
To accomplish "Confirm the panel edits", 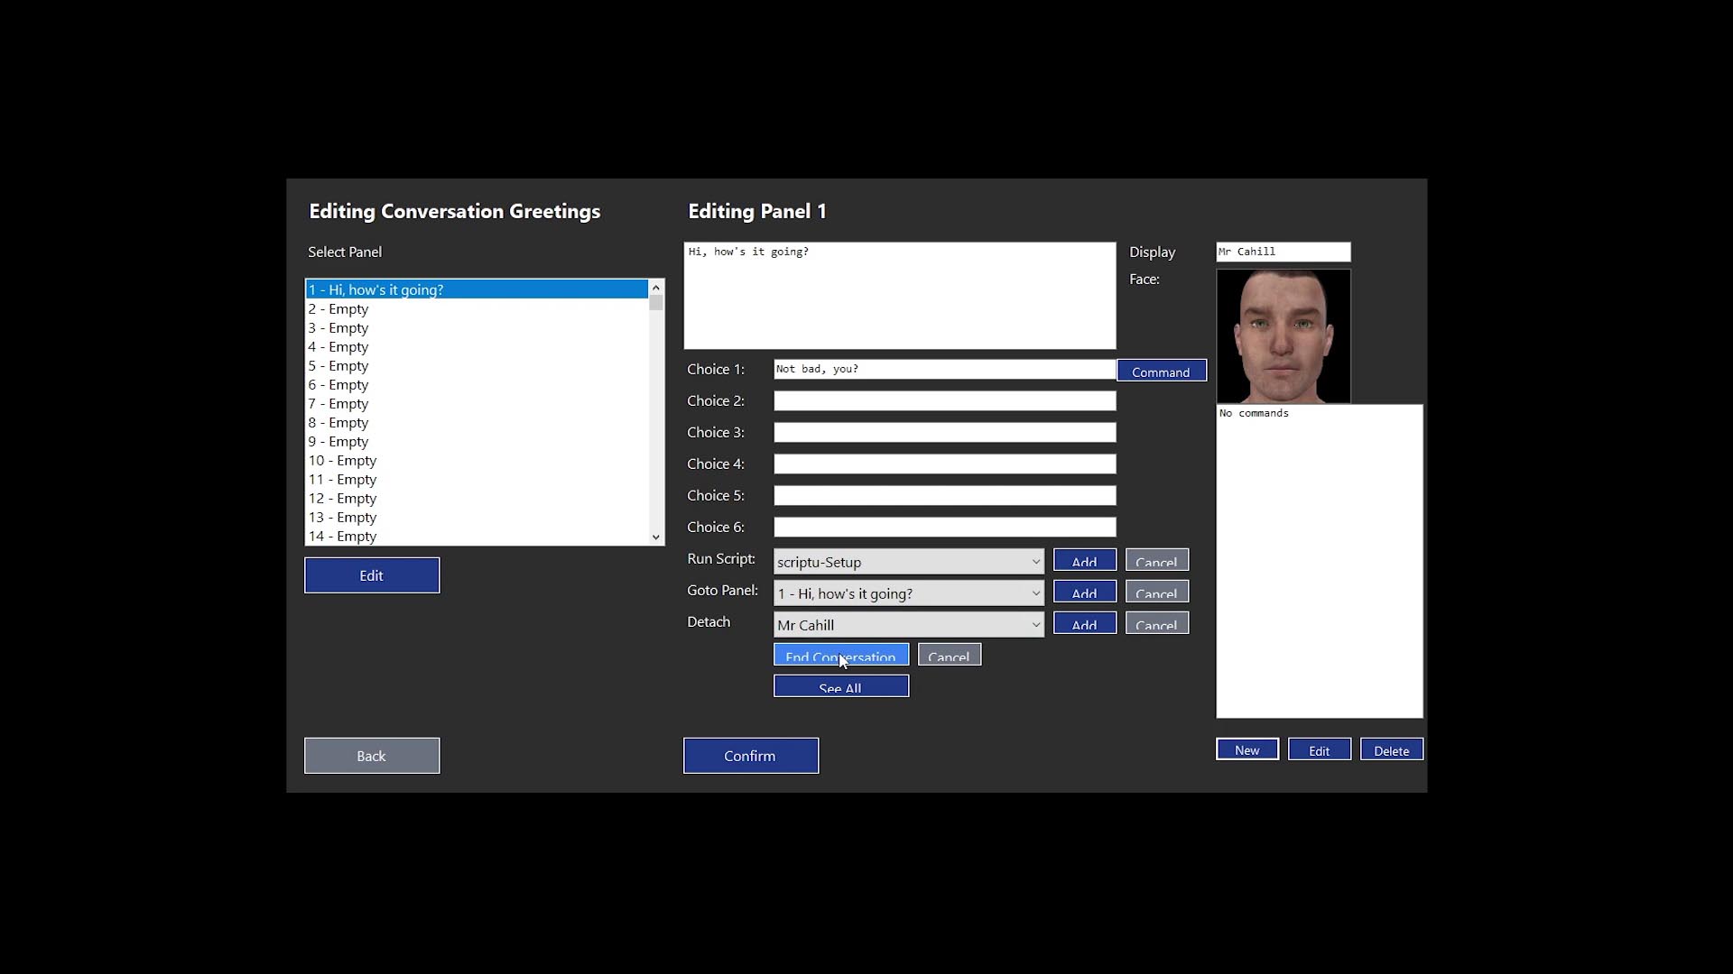I will [750, 756].
